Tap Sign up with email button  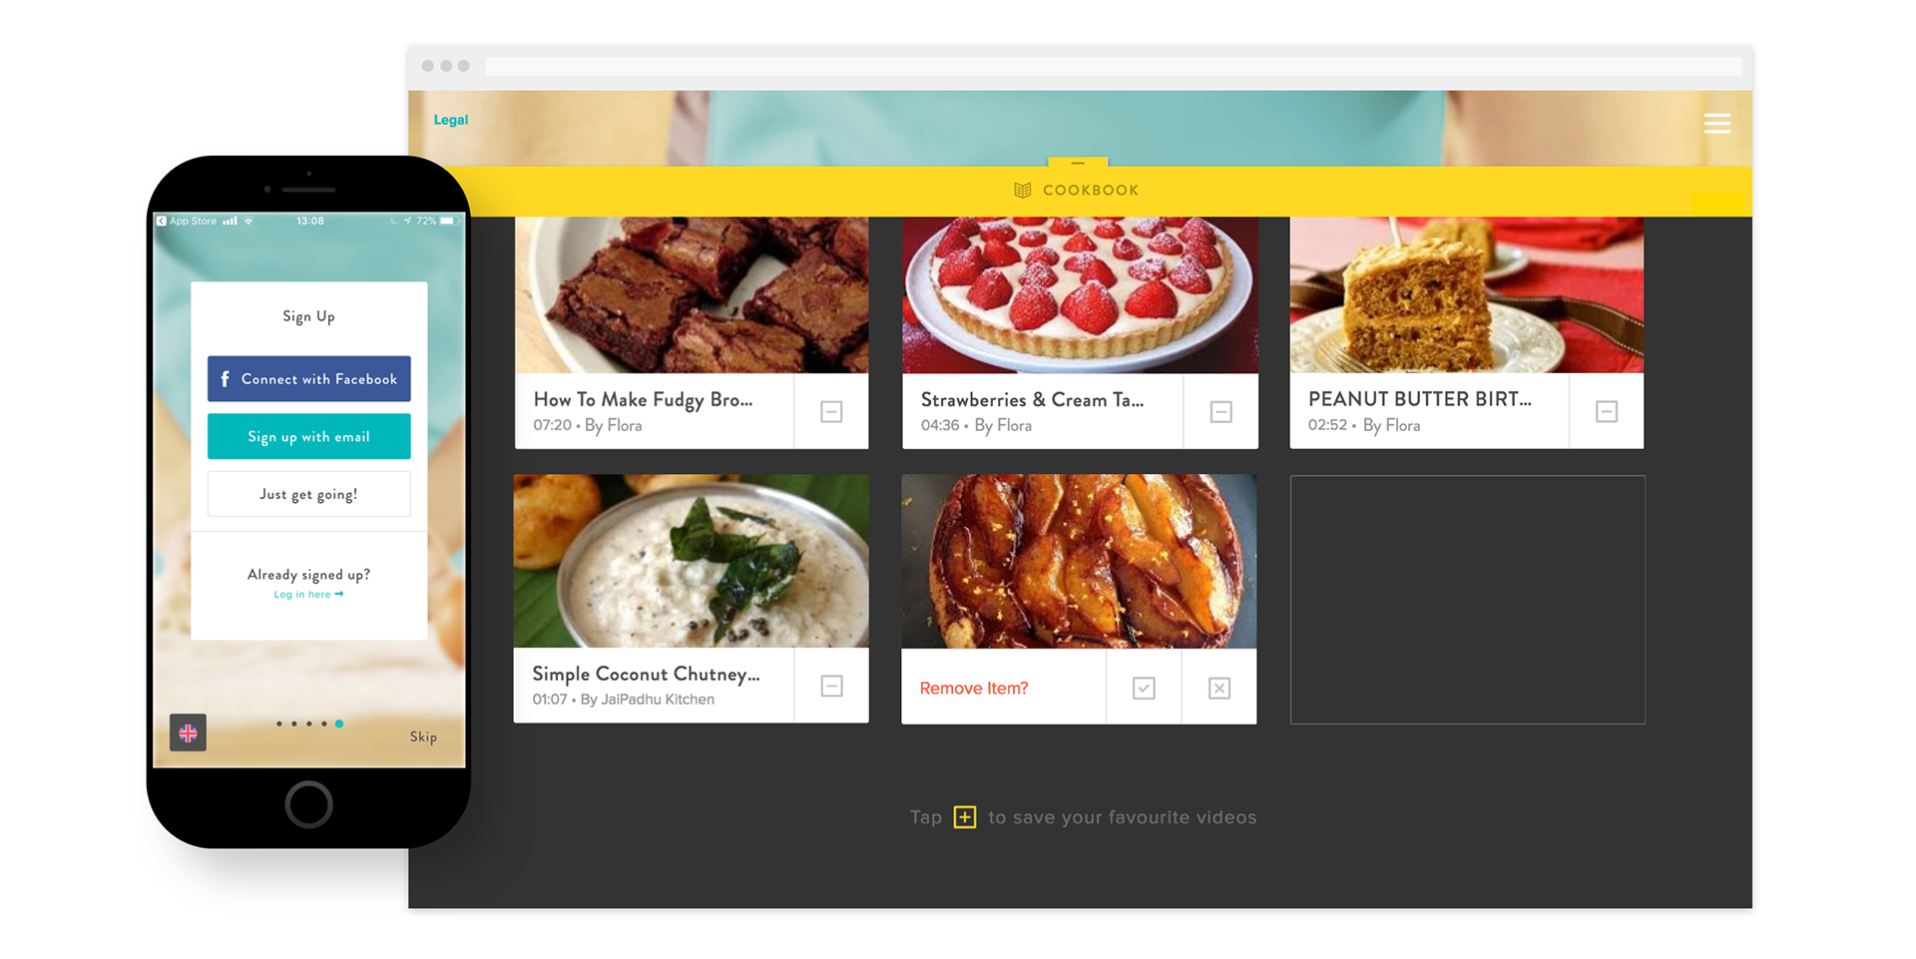coord(309,436)
